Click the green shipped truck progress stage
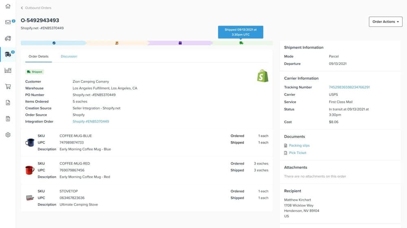The width and height of the screenshot is (407, 228). click(x=242, y=43)
